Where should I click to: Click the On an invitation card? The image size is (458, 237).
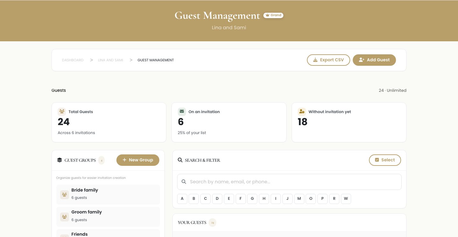[x=229, y=122]
